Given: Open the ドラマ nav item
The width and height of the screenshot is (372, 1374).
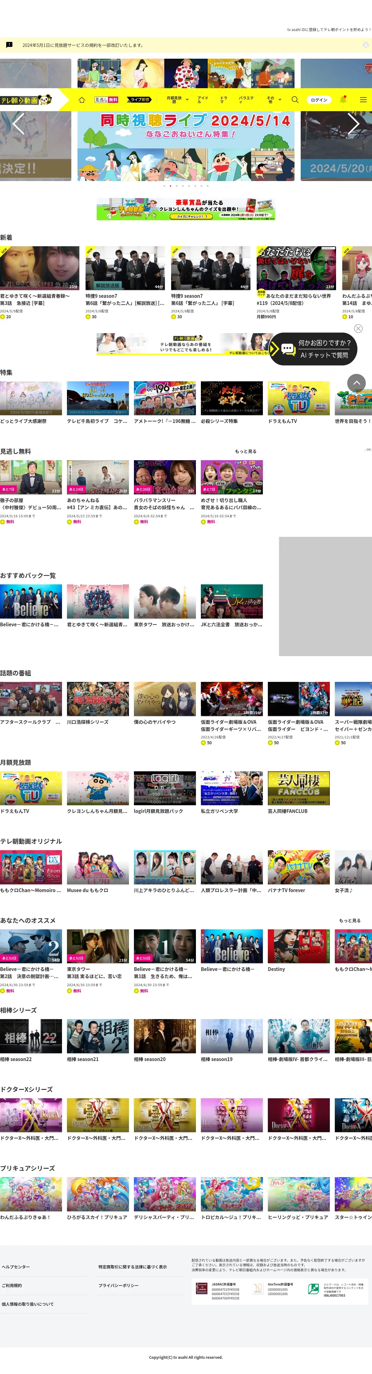Looking at the screenshot, I should click(x=224, y=100).
